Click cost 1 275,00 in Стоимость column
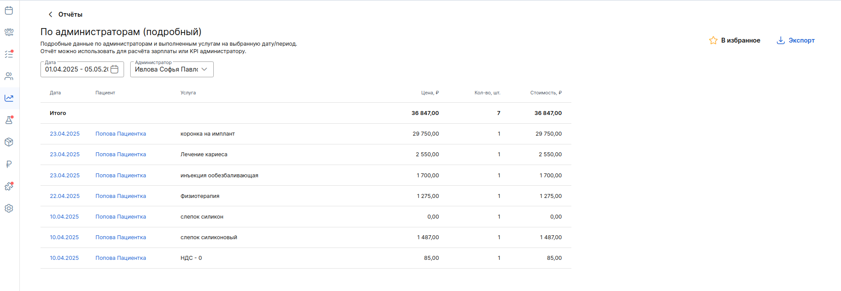The height and width of the screenshot is (291, 841). [551, 196]
